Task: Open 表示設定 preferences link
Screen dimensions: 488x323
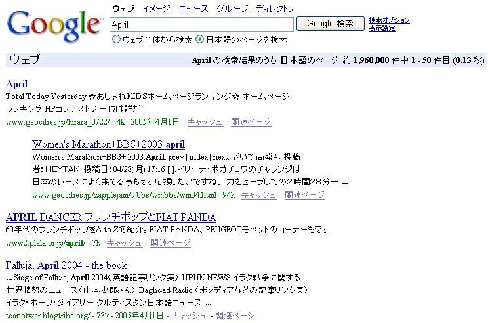Action: [382, 28]
